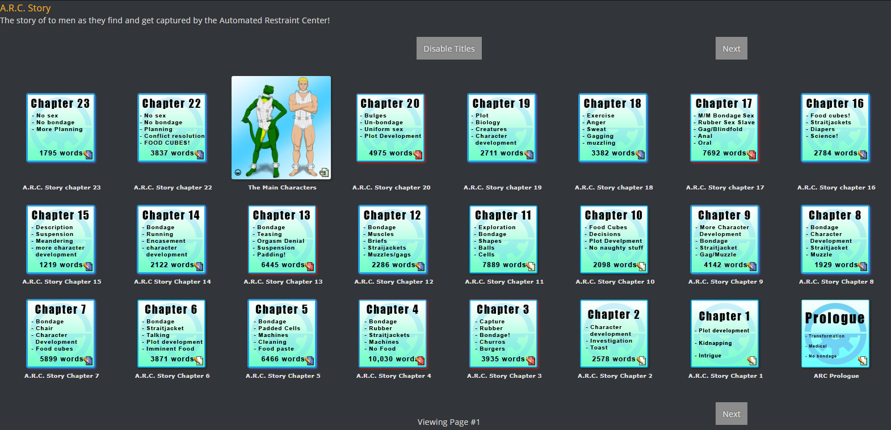Click the 'A.R.C. Story Chapter 3' title link
Image resolution: width=891 pixels, height=430 pixels.
[x=505, y=376]
